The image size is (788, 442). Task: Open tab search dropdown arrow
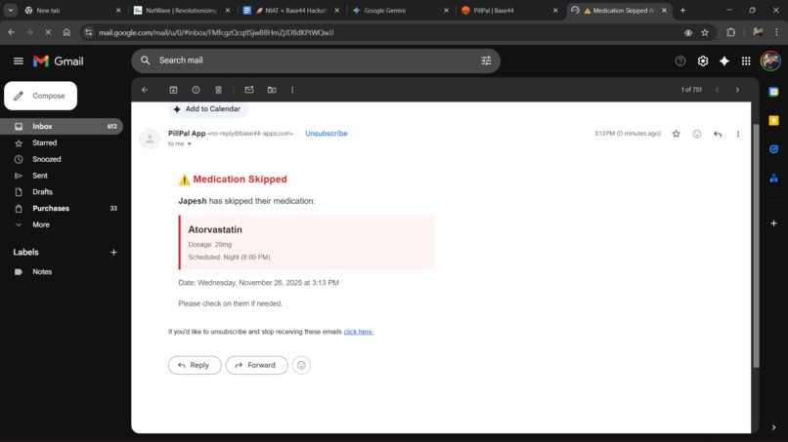point(10,10)
